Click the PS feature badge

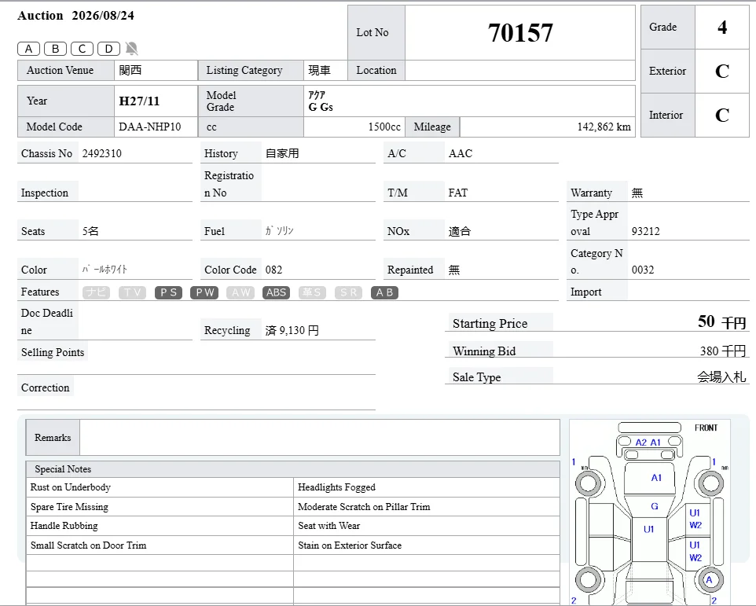pos(168,292)
